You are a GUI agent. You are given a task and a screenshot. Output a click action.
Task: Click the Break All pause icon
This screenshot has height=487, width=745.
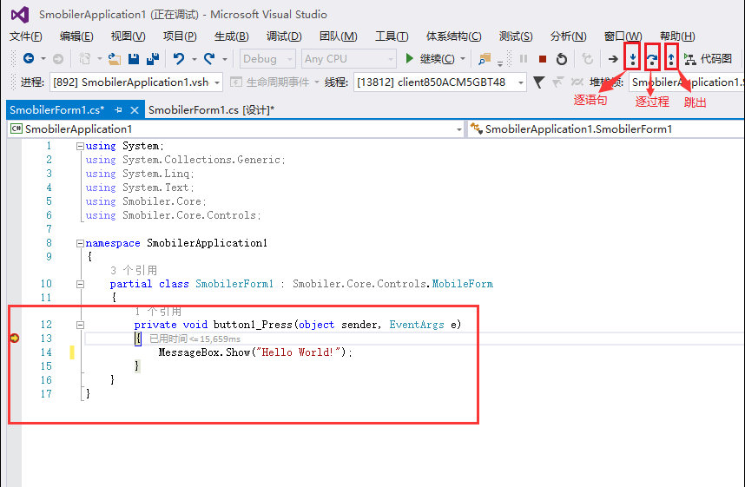point(524,59)
